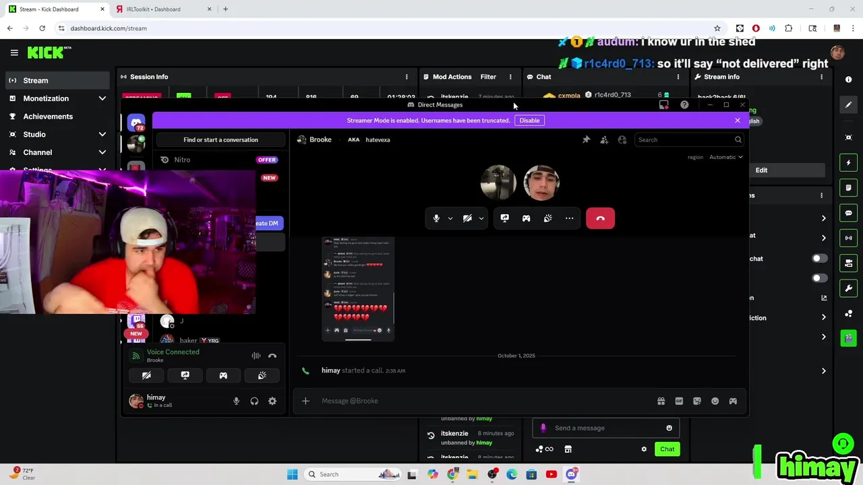The height and width of the screenshot is (485, 863).
Task: Show user profile panel in Discord DM
Action: 622,139
